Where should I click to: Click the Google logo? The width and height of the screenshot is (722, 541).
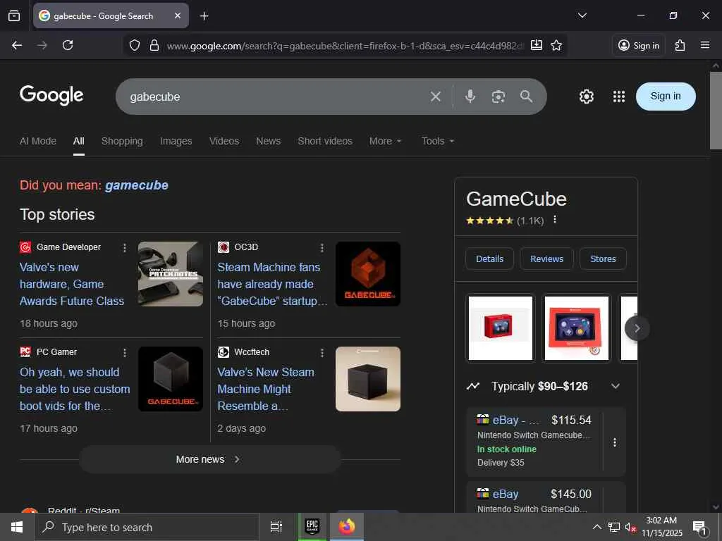pyautogui.click(x=51, y=95)
